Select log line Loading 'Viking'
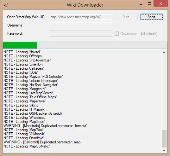The height and width of the screenshot is (156, 170). [22, 105]
